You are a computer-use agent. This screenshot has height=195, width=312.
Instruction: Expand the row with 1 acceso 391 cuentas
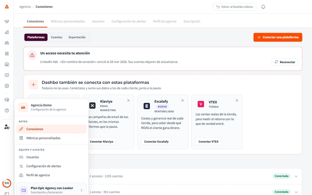point(296,192)
